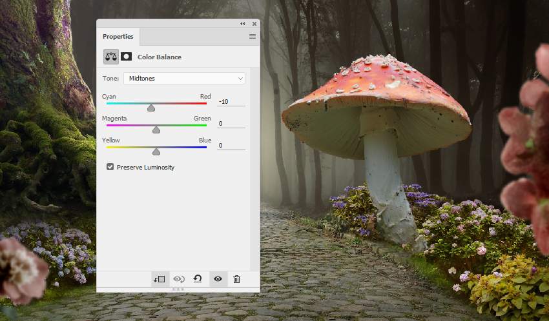Click the 'Red' slider label
The width and height of the screenshot is (549, 321).
(205, 97)
